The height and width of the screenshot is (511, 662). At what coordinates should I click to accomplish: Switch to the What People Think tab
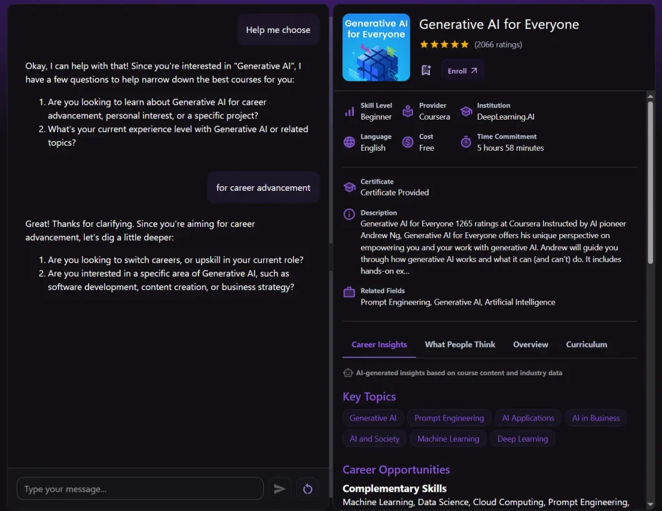coord(460,344)
